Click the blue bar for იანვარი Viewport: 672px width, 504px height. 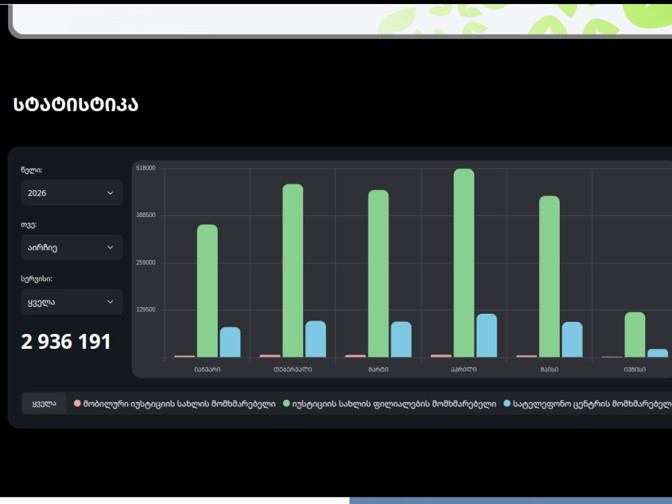tap(230, 342)
